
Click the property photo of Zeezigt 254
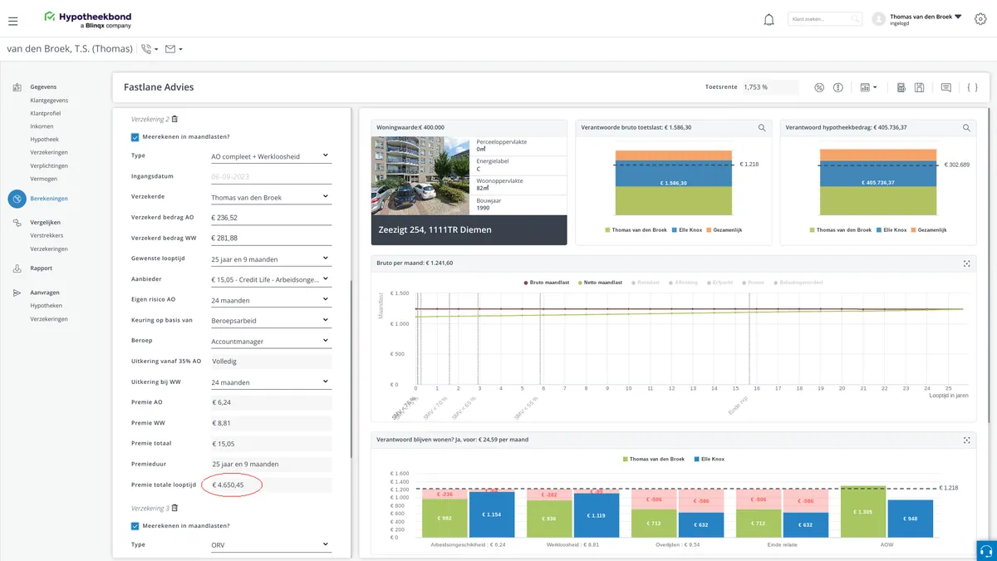tap(422, 176)
